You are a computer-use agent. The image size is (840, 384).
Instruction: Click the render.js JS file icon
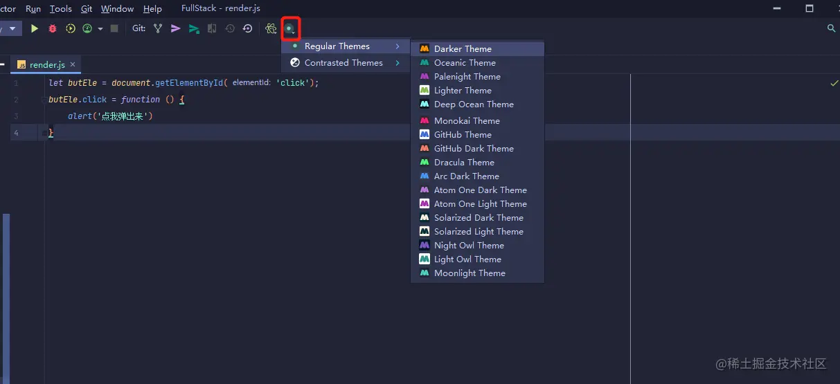(x=21, y=64)
